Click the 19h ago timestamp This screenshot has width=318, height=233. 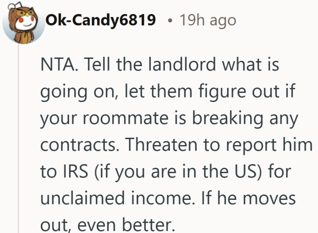click(207, 20)
